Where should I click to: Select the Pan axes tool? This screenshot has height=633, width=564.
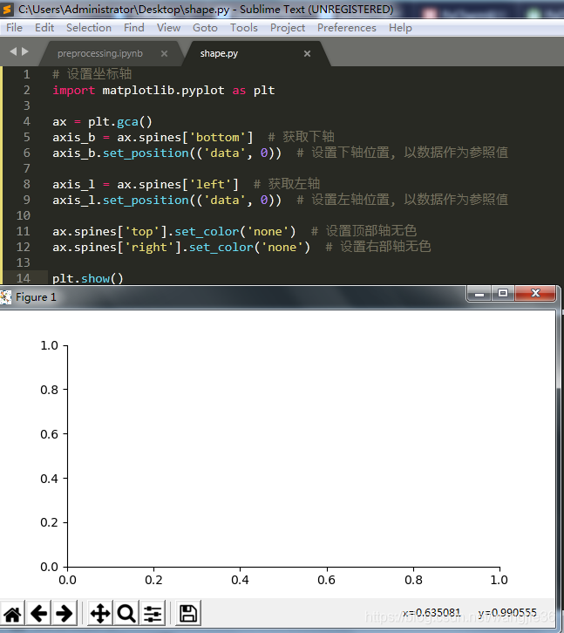pos(100,613)
